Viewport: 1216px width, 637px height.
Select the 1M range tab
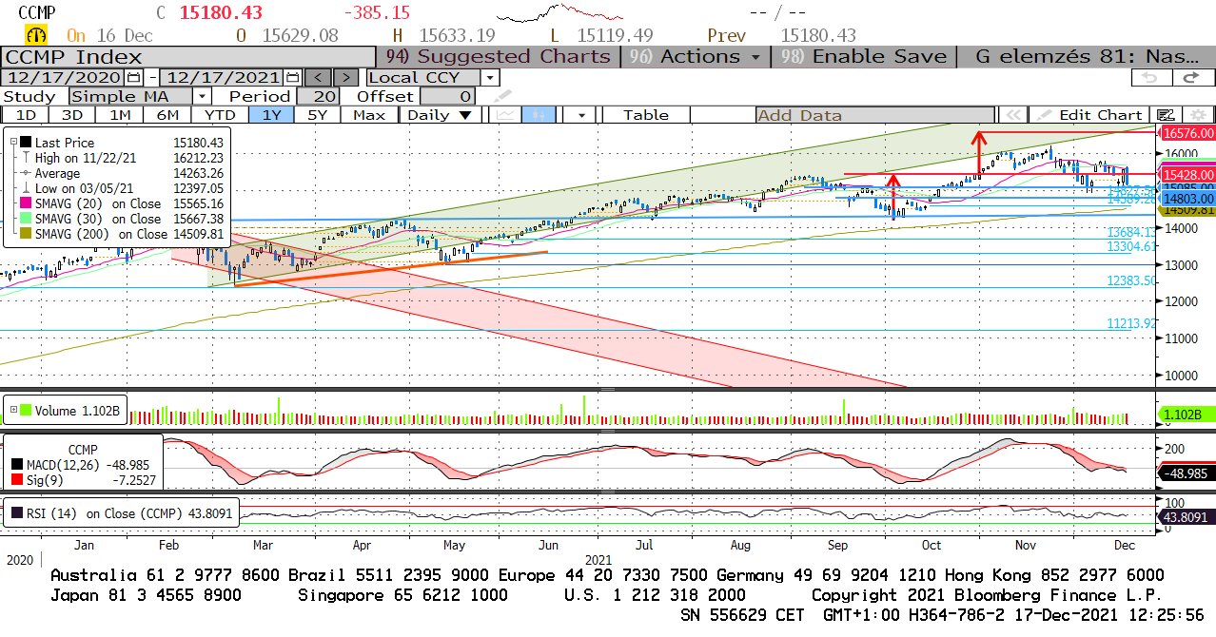pos(120,115)
